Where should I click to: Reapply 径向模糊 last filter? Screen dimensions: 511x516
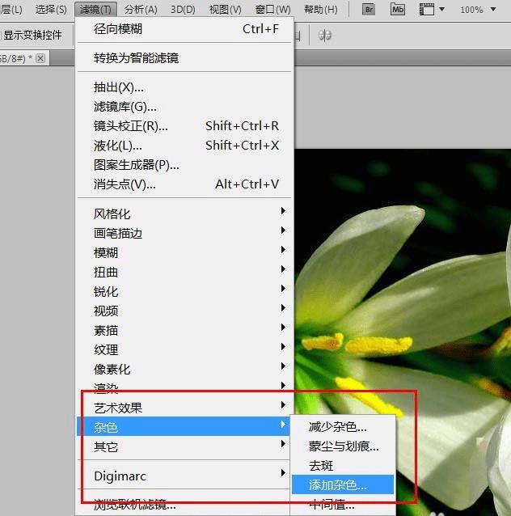point(184,29)
